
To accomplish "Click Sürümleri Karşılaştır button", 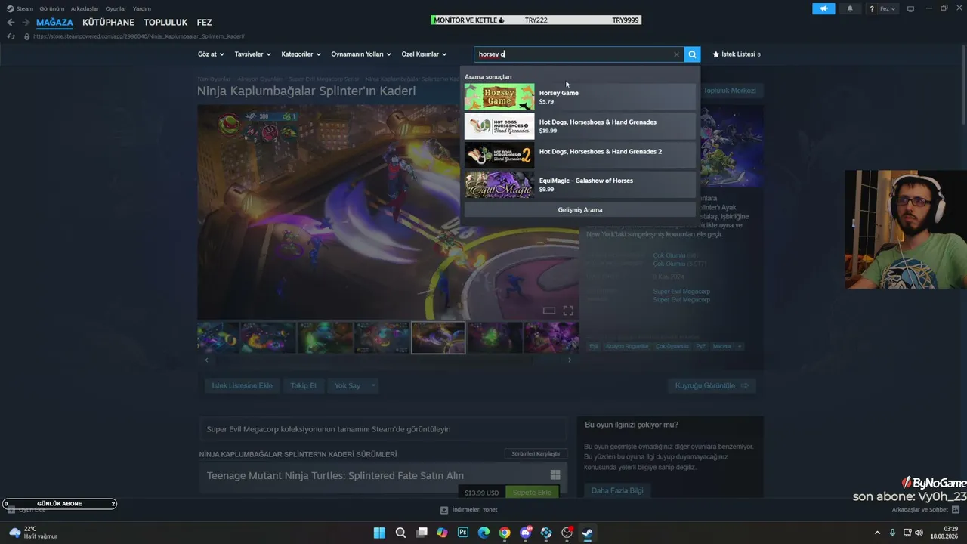I will [536, 453].
